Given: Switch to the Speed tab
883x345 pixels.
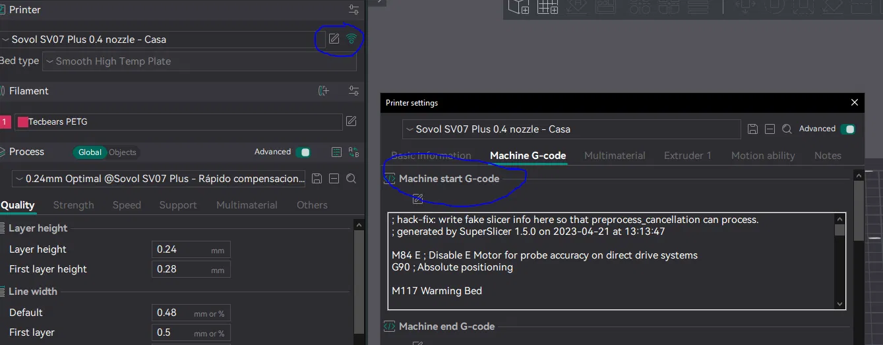Looking at the screenshot, I should coord(127,205).
